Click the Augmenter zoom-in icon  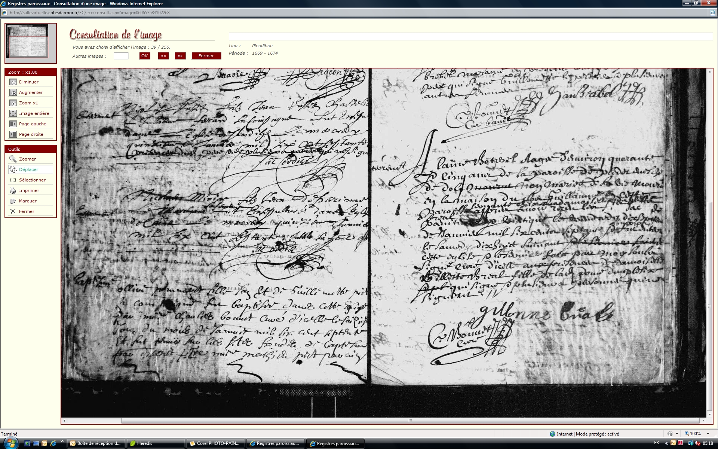tap(13, 92)
